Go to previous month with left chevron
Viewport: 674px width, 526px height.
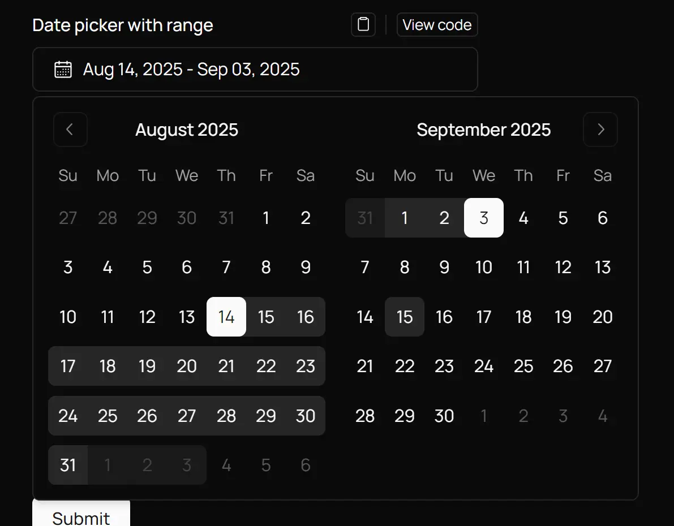tap(70, 130)
